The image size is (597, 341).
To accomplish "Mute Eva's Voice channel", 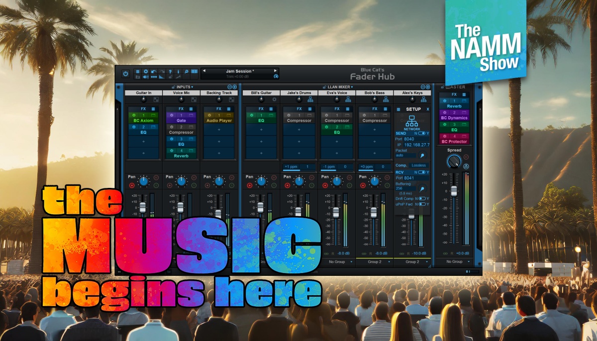I will coord(349,177).
